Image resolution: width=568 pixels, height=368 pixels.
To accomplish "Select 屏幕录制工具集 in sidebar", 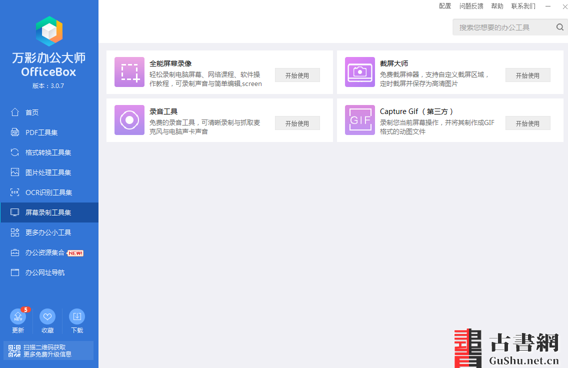I will (49, 212).
